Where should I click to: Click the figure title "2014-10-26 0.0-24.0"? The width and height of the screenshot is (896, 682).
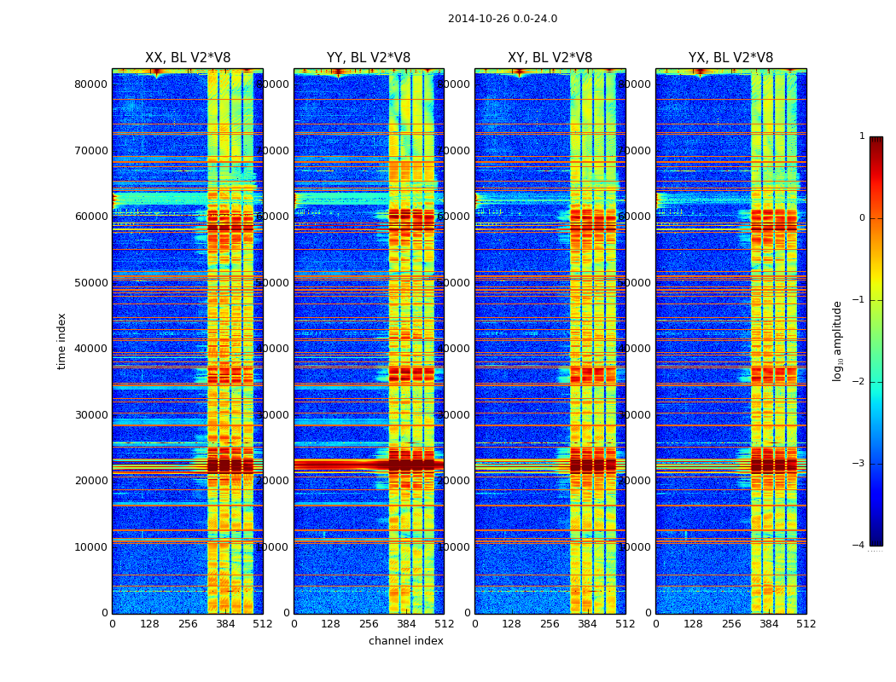502,19
